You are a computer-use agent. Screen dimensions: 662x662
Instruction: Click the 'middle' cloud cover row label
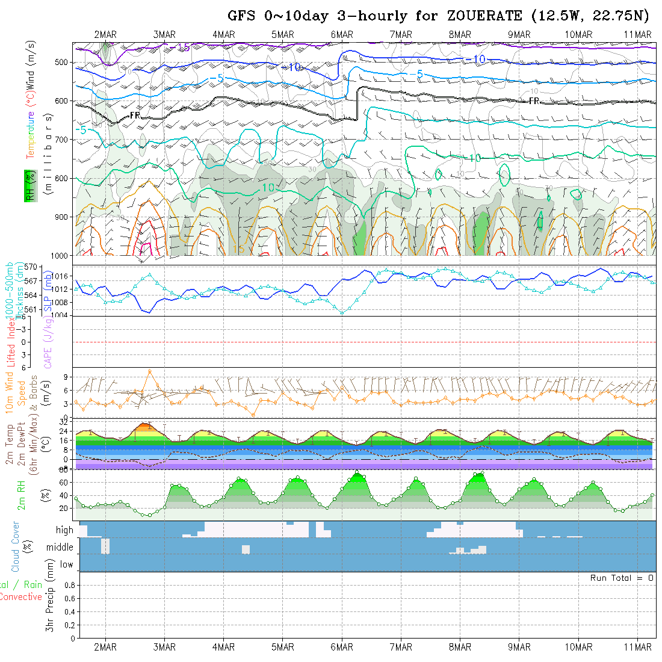click(60, 548)
